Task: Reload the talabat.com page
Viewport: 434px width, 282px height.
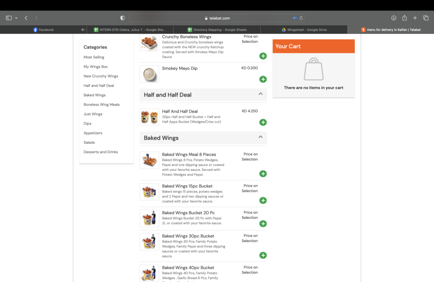Action: point(301,18)
